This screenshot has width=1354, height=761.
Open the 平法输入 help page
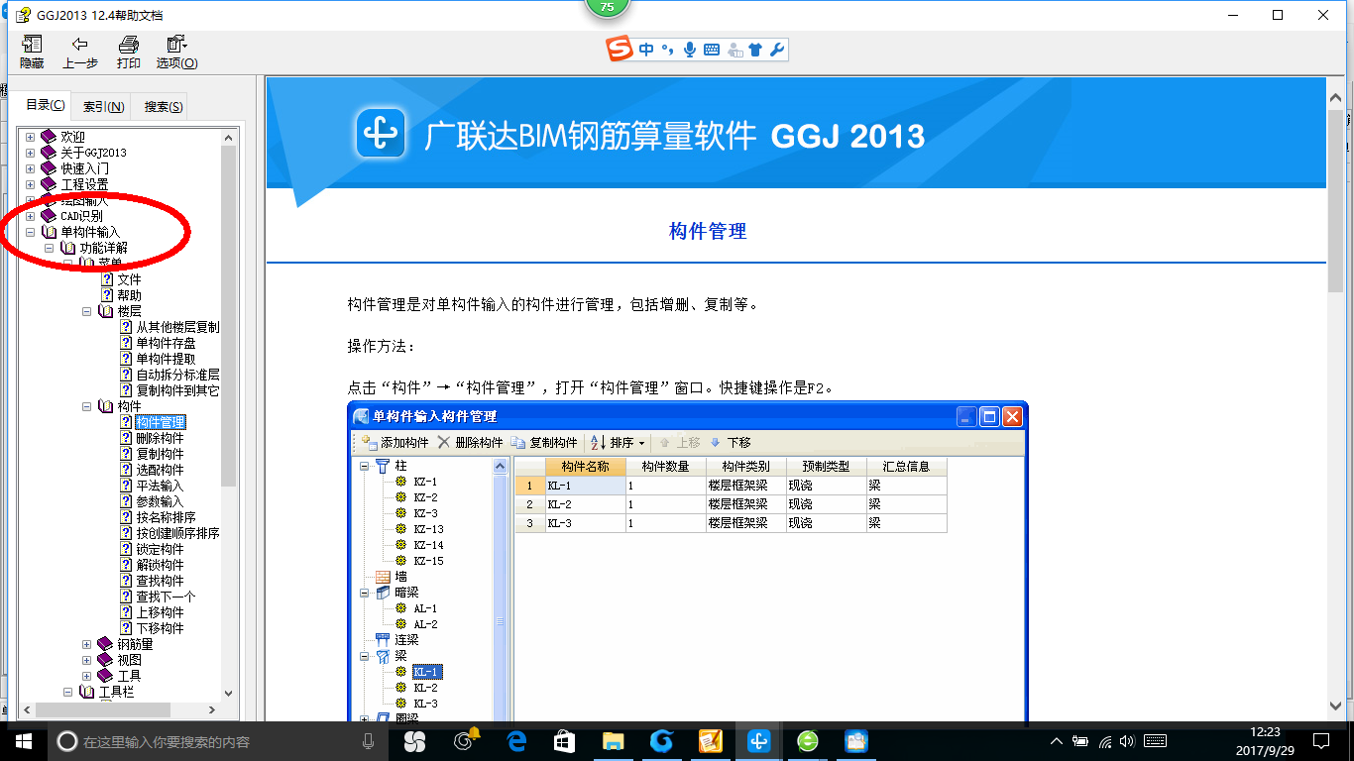tap(160, 486)
